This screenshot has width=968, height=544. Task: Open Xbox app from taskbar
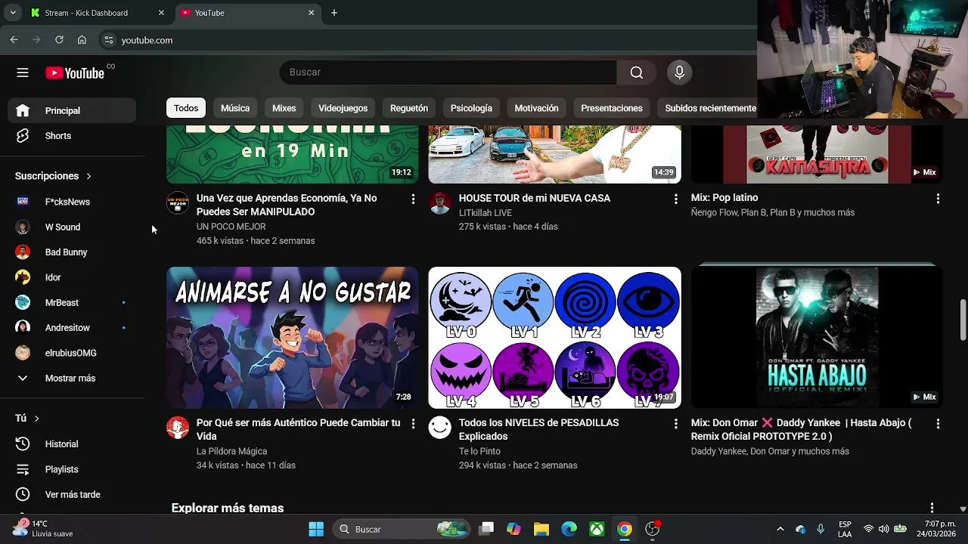point(597,529)
